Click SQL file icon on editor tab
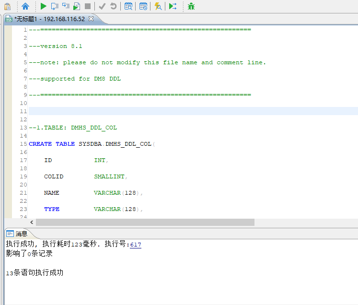Screen dimensions: 358x305 pyautogui.click(x=9, y=19)
